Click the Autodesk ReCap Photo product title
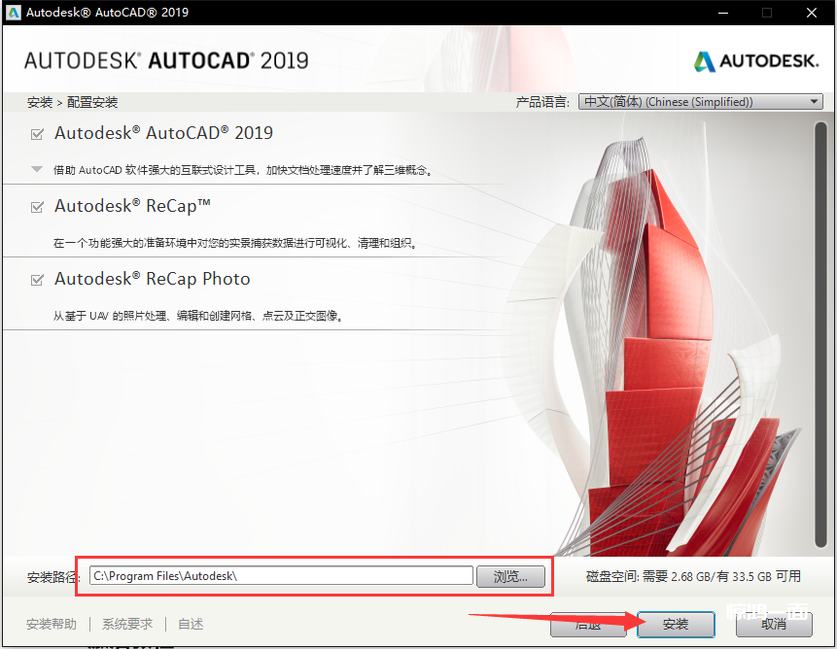This screenshot has width=837, height=649. (x=153, y=279)
